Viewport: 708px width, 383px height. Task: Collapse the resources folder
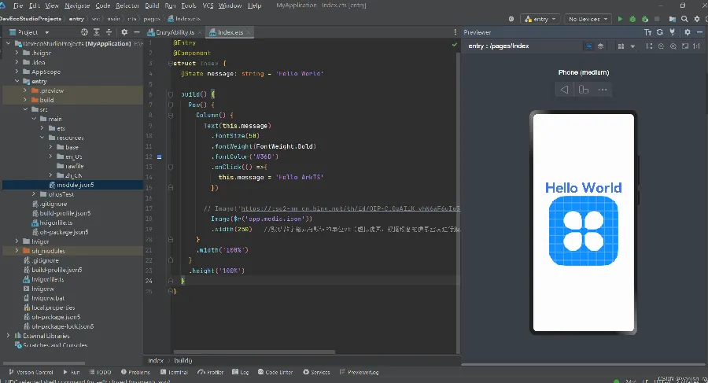tap(42, 138)
